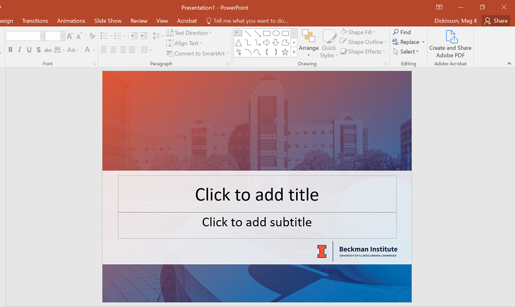
Task: Select the Arrow line shape
Action: pyautogui.click(x=257, y=33)
